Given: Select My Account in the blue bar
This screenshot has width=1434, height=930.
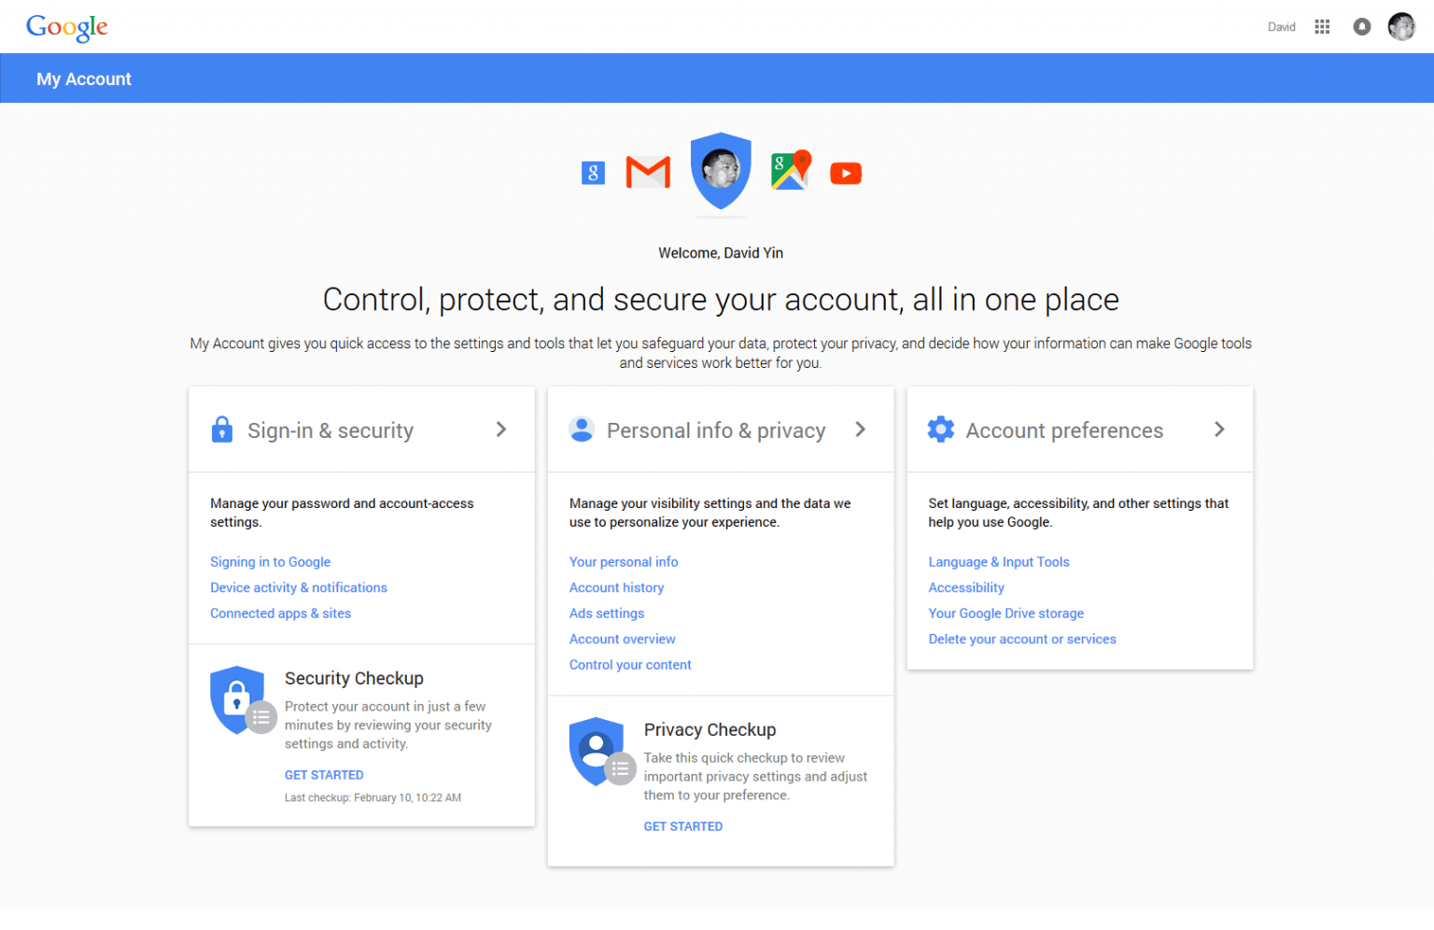Looking at the screenshot, I should pyautogui.click(x=84, y=78).
